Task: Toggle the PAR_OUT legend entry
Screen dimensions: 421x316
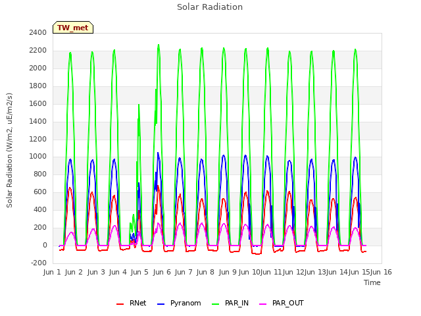Action: tap(282, 303)
